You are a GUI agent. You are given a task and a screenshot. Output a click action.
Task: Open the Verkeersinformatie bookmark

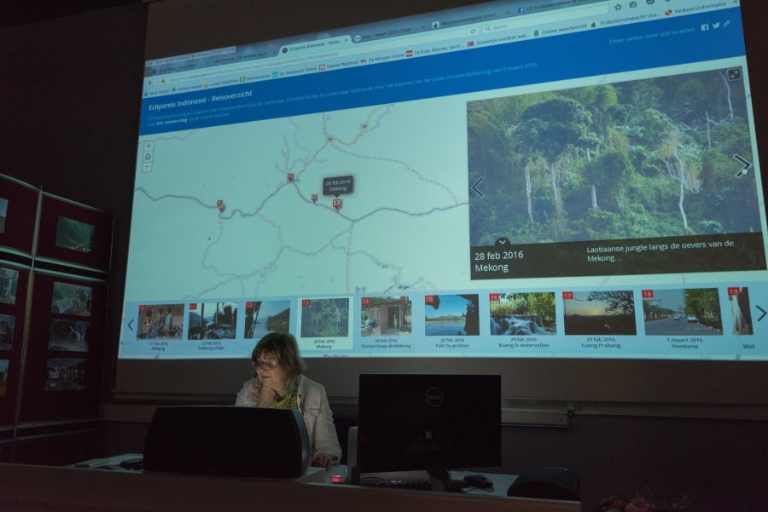point(695,9)
